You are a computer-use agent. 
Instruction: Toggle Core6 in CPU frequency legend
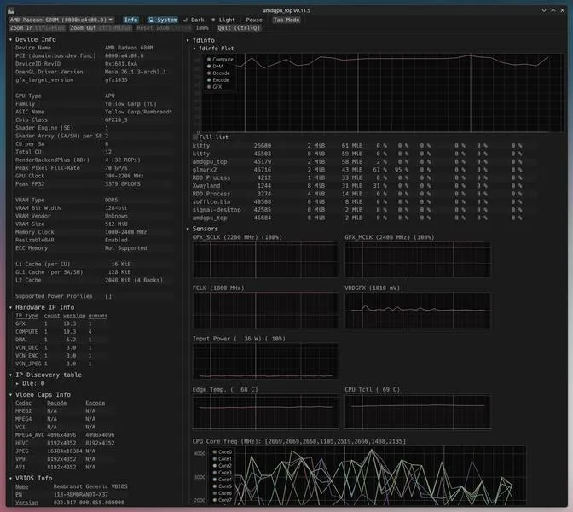[x=223, y=493]
